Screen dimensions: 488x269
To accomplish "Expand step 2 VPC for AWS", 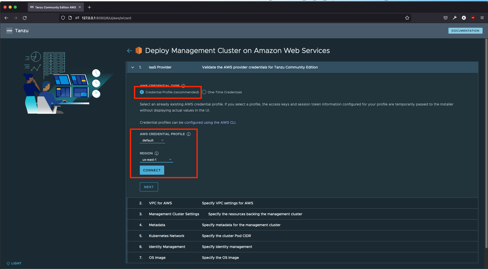I will click(x=302, y=203).
